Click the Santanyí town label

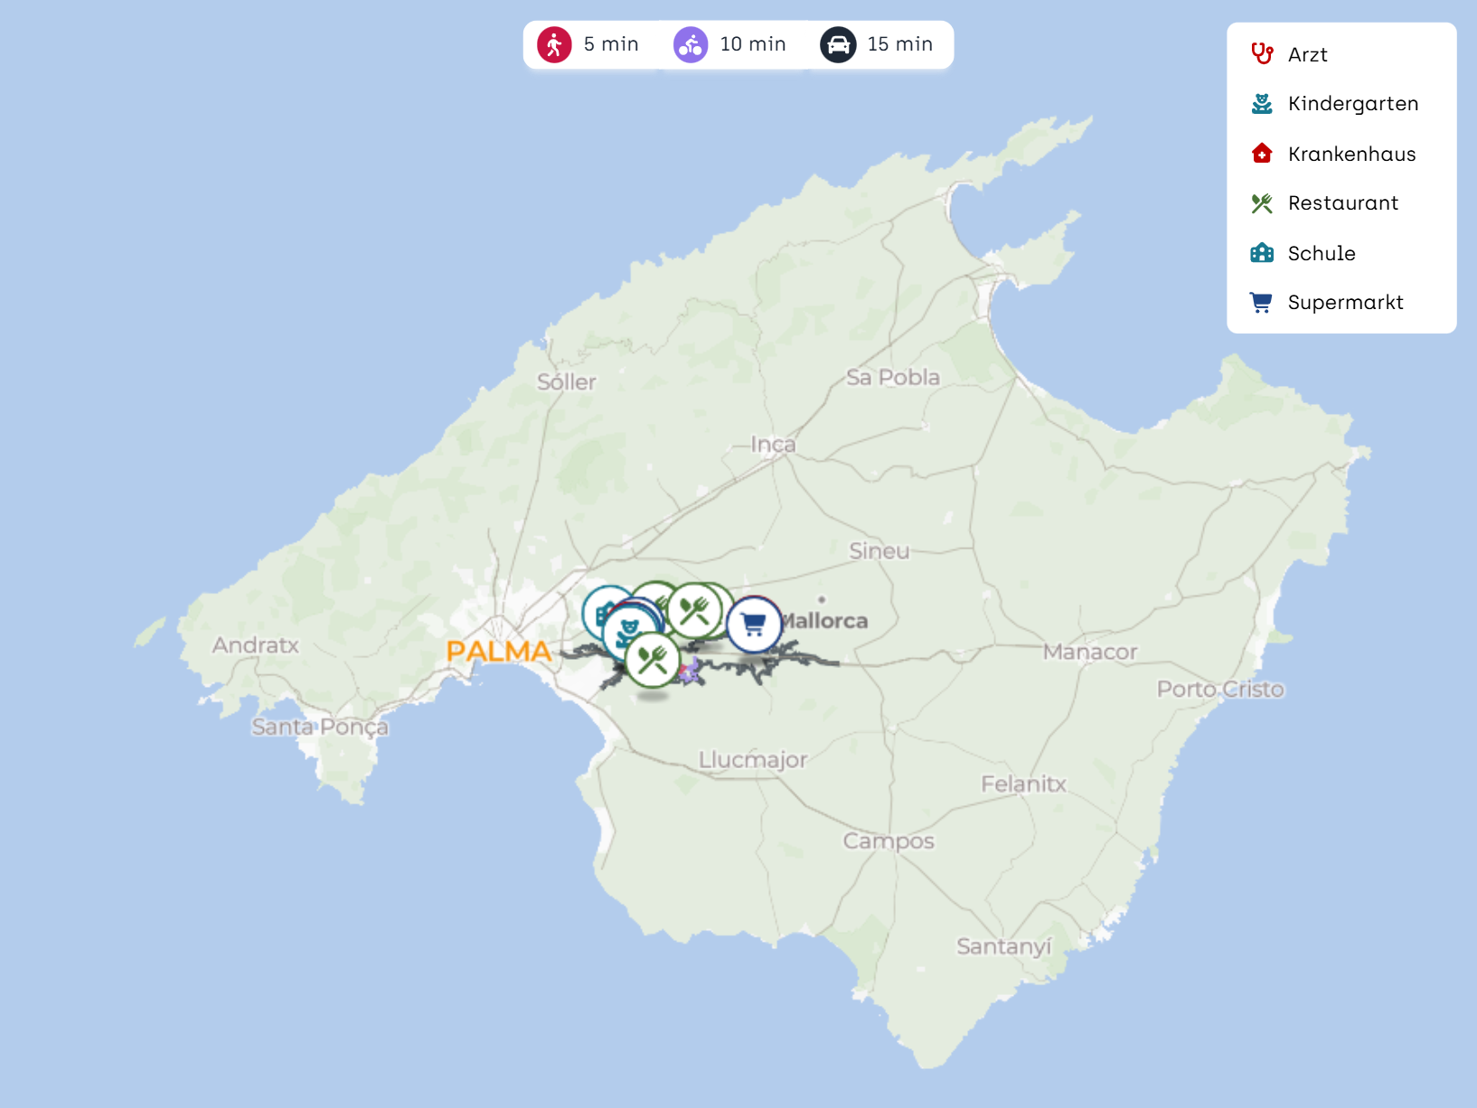click(1003, 946)
